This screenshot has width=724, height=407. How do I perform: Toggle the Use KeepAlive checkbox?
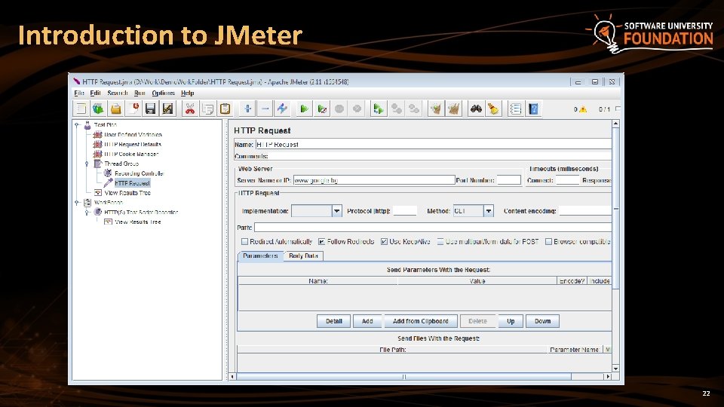pyautogui.click(x=384, y=241)
